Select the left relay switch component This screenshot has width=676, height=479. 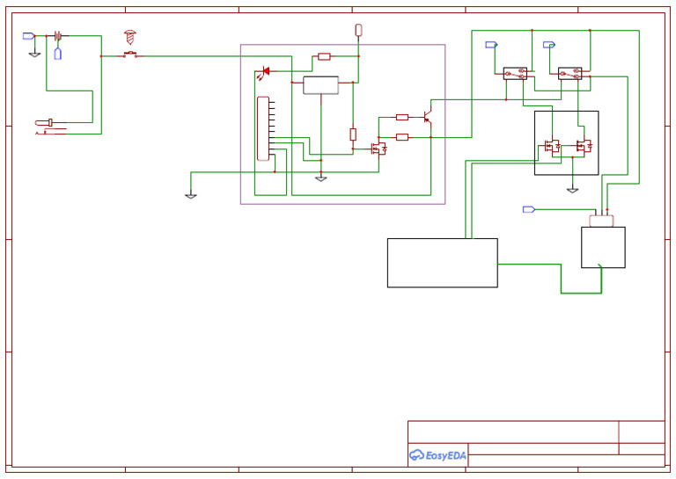click(x=515, y=74)
